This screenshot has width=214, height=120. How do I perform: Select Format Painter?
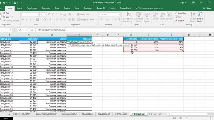point(11,21)
